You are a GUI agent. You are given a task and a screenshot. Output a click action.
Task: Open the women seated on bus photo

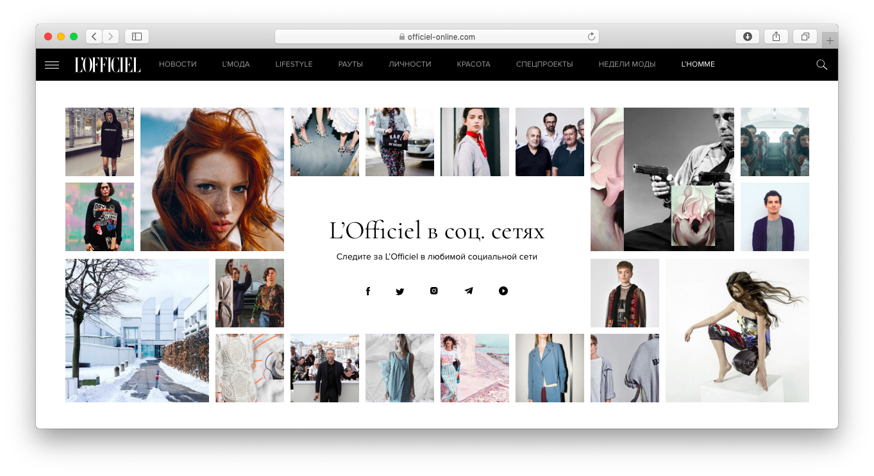[x=775, y=142]
